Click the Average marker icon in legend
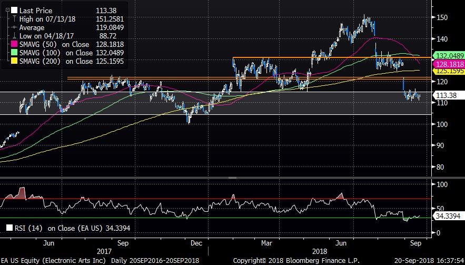The width and height of the screenshot is (465, 265). coord(14,27)
